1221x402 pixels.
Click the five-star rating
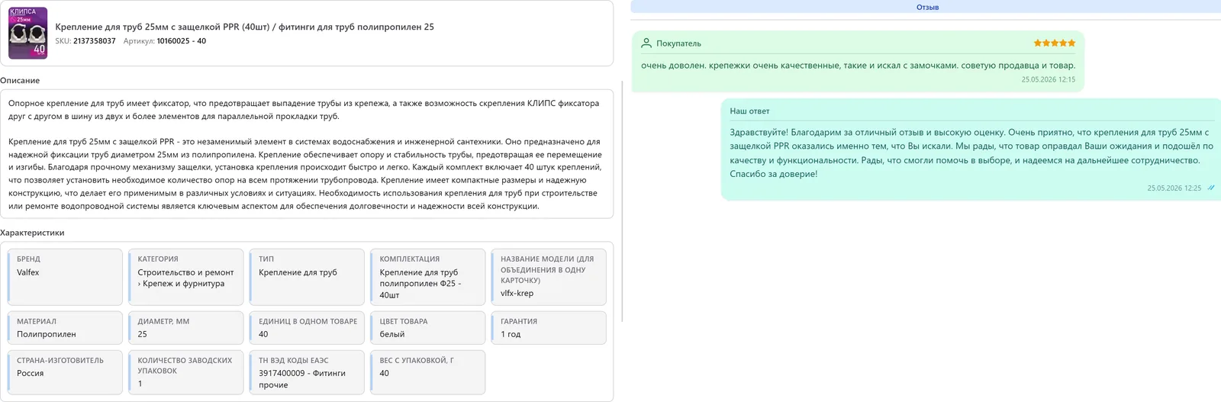click(x=1055, y=43)
